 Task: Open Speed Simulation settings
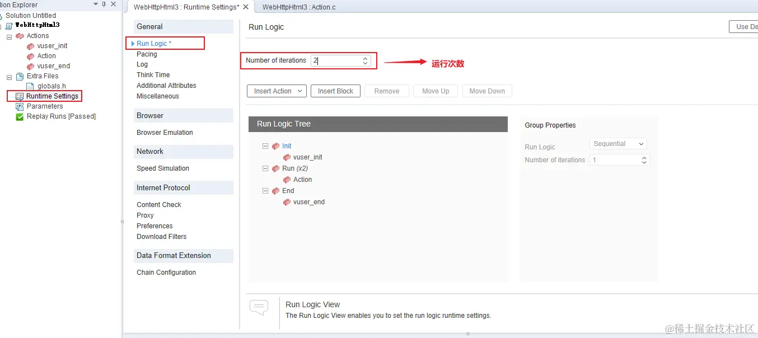pos(163,168)
